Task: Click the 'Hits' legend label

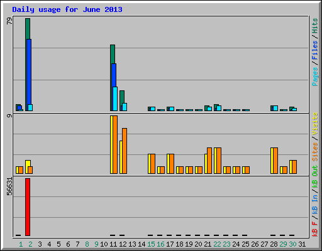Action: pyautogui.click(x=315, y=26)
